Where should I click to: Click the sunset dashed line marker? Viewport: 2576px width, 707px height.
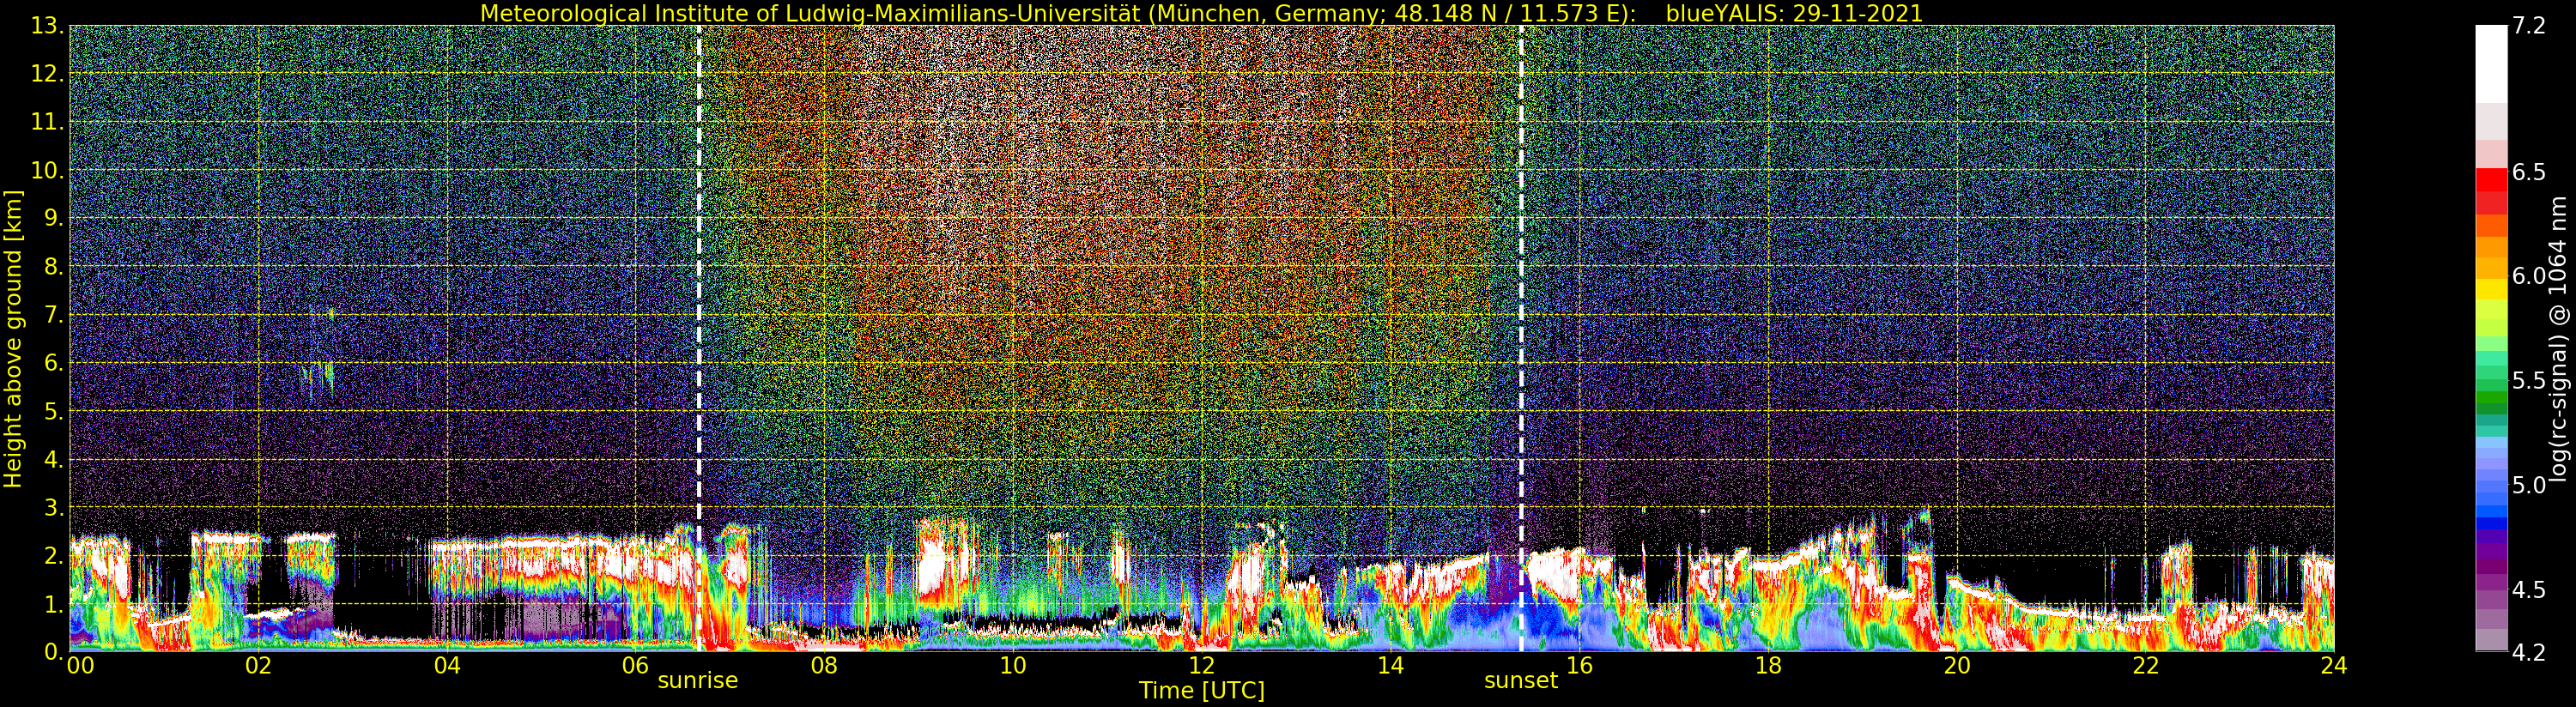(1521, 338)
